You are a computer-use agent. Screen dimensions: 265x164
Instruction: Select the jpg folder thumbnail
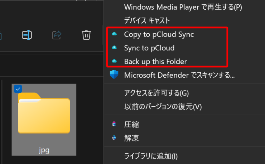(x=44, y=113)
